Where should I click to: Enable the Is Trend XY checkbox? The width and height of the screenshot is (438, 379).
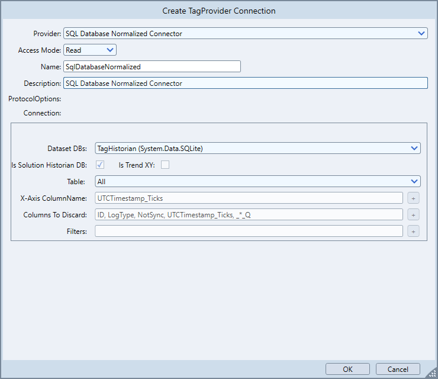tap(165, 165)
